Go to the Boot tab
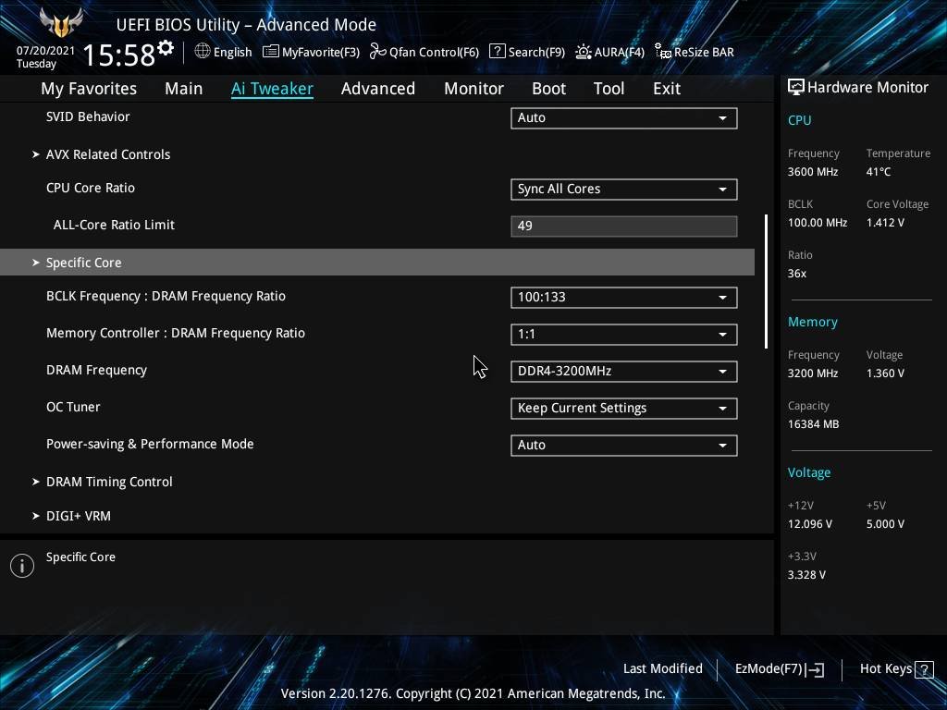The height and width of the screenshot is (710, 947). point(548,89)
